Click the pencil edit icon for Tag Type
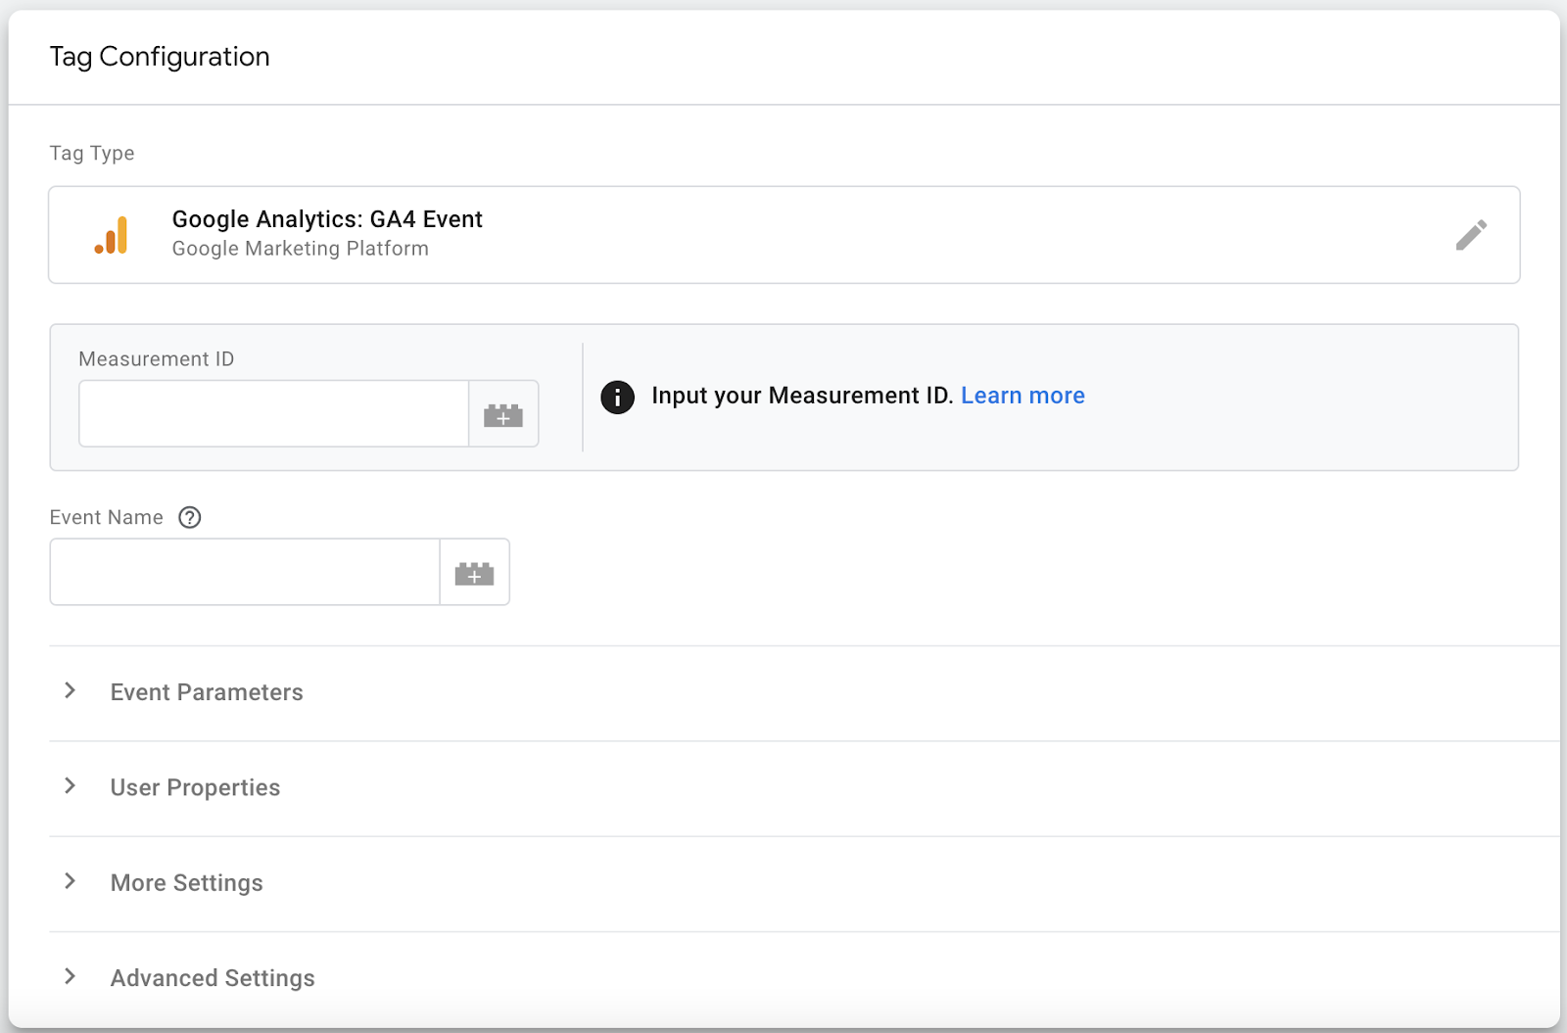This screenshot has height=1033, width=1567. [1471, 235]
